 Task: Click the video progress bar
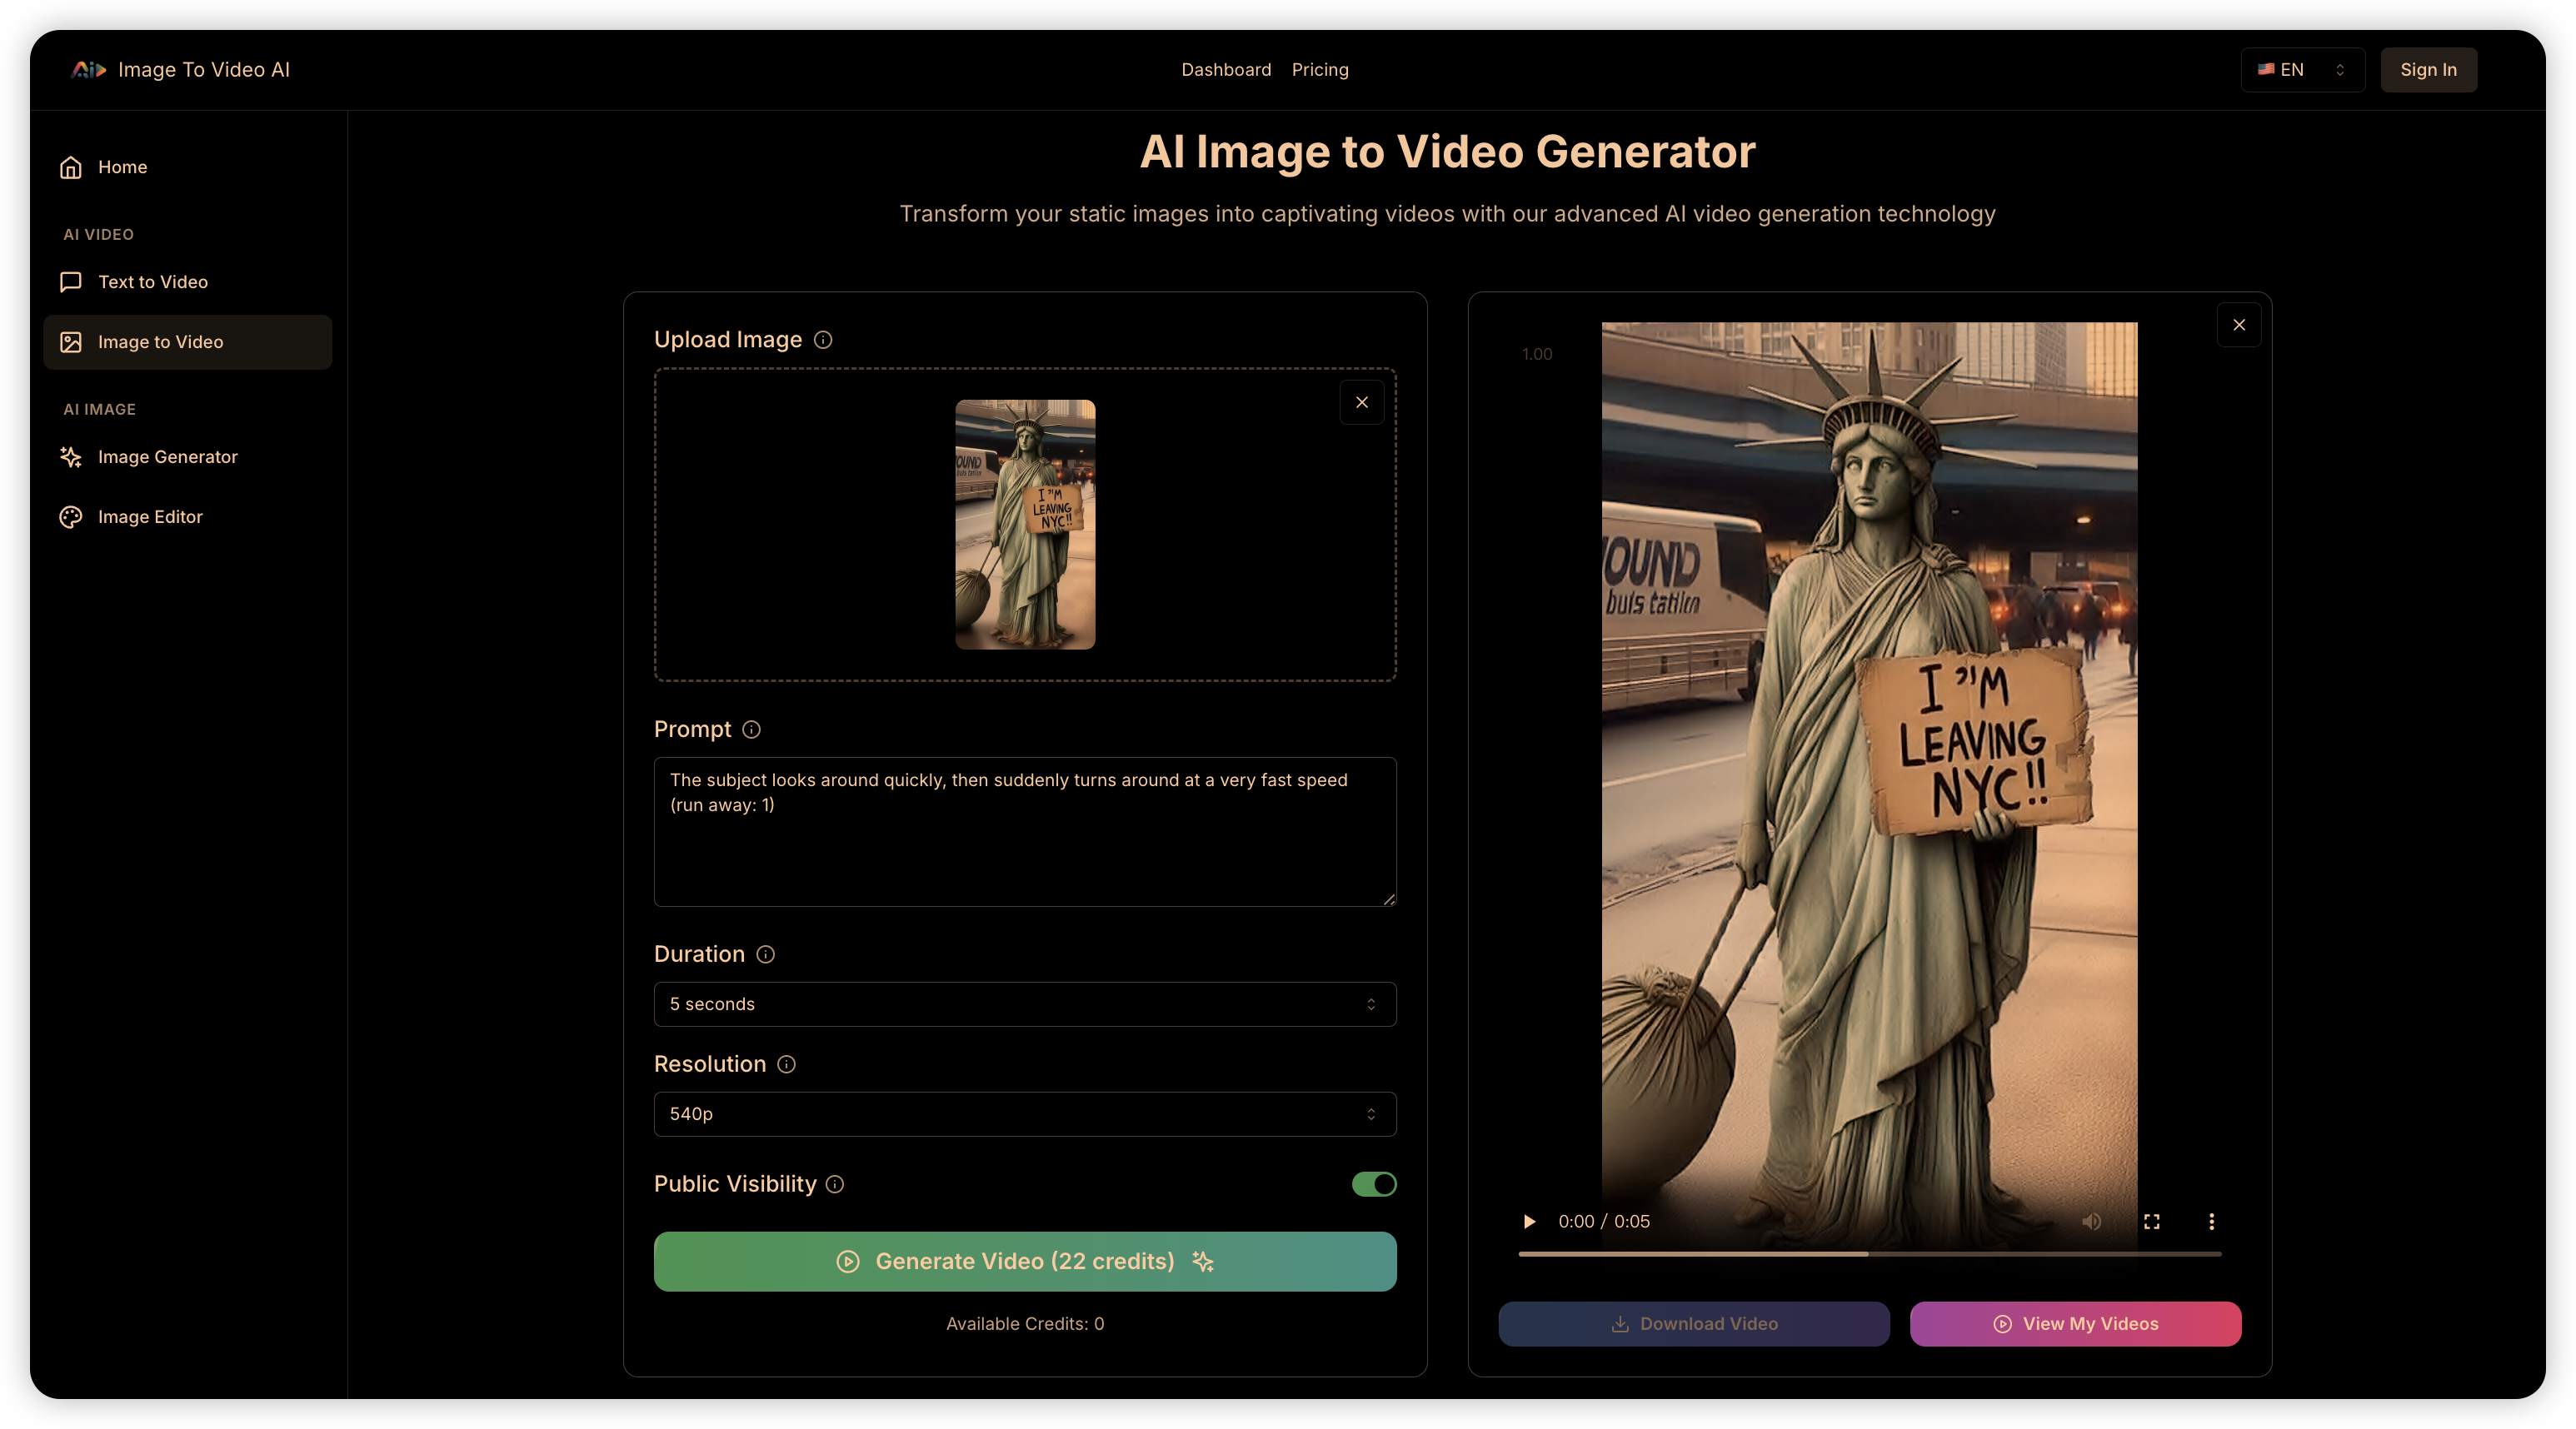pyautogui.click(x=1869, y=1253)
